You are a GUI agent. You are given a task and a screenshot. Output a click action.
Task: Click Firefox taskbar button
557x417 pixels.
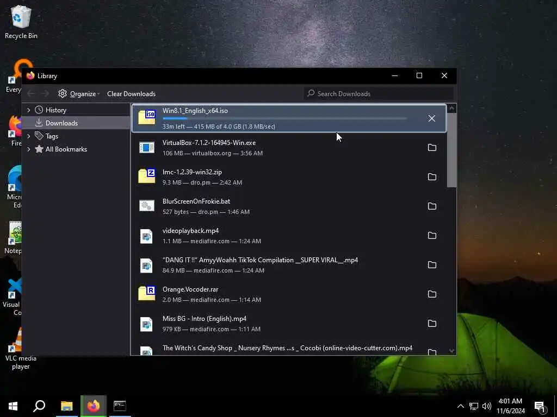pyautogui.click(x=93, y=406)
